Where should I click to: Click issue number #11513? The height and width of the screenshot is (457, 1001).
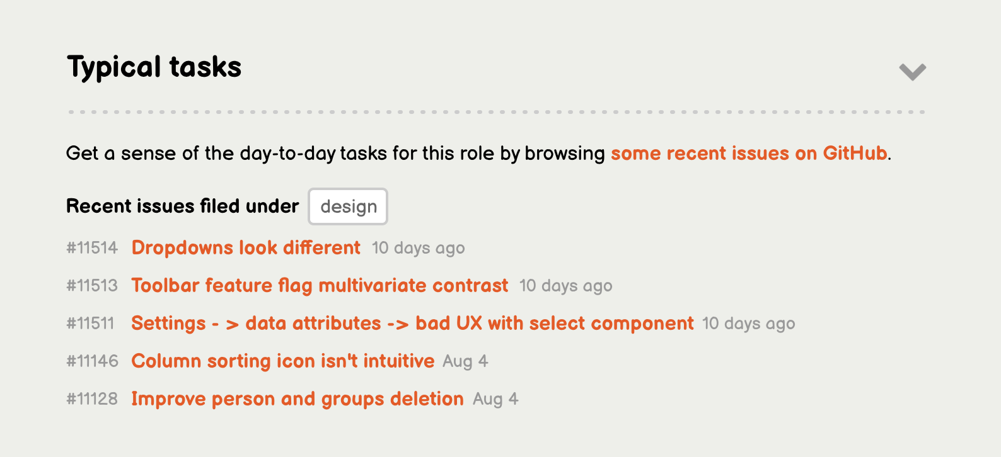tap(92, 285)
